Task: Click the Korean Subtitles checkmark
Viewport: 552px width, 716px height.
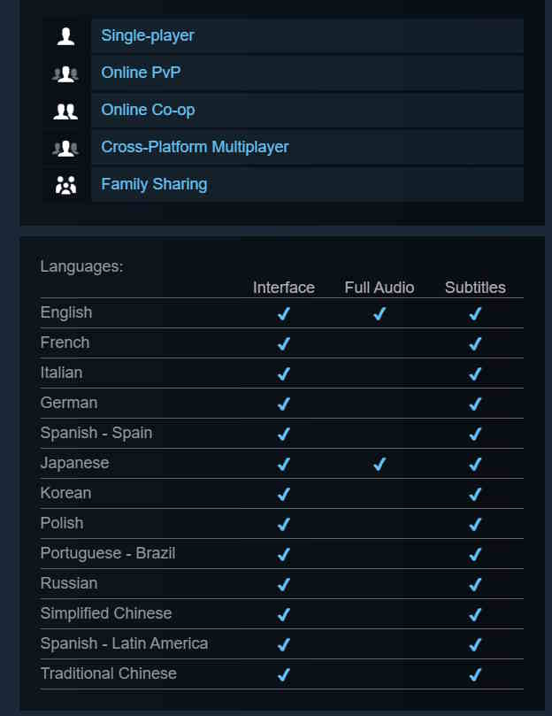Action: [475, 494]
